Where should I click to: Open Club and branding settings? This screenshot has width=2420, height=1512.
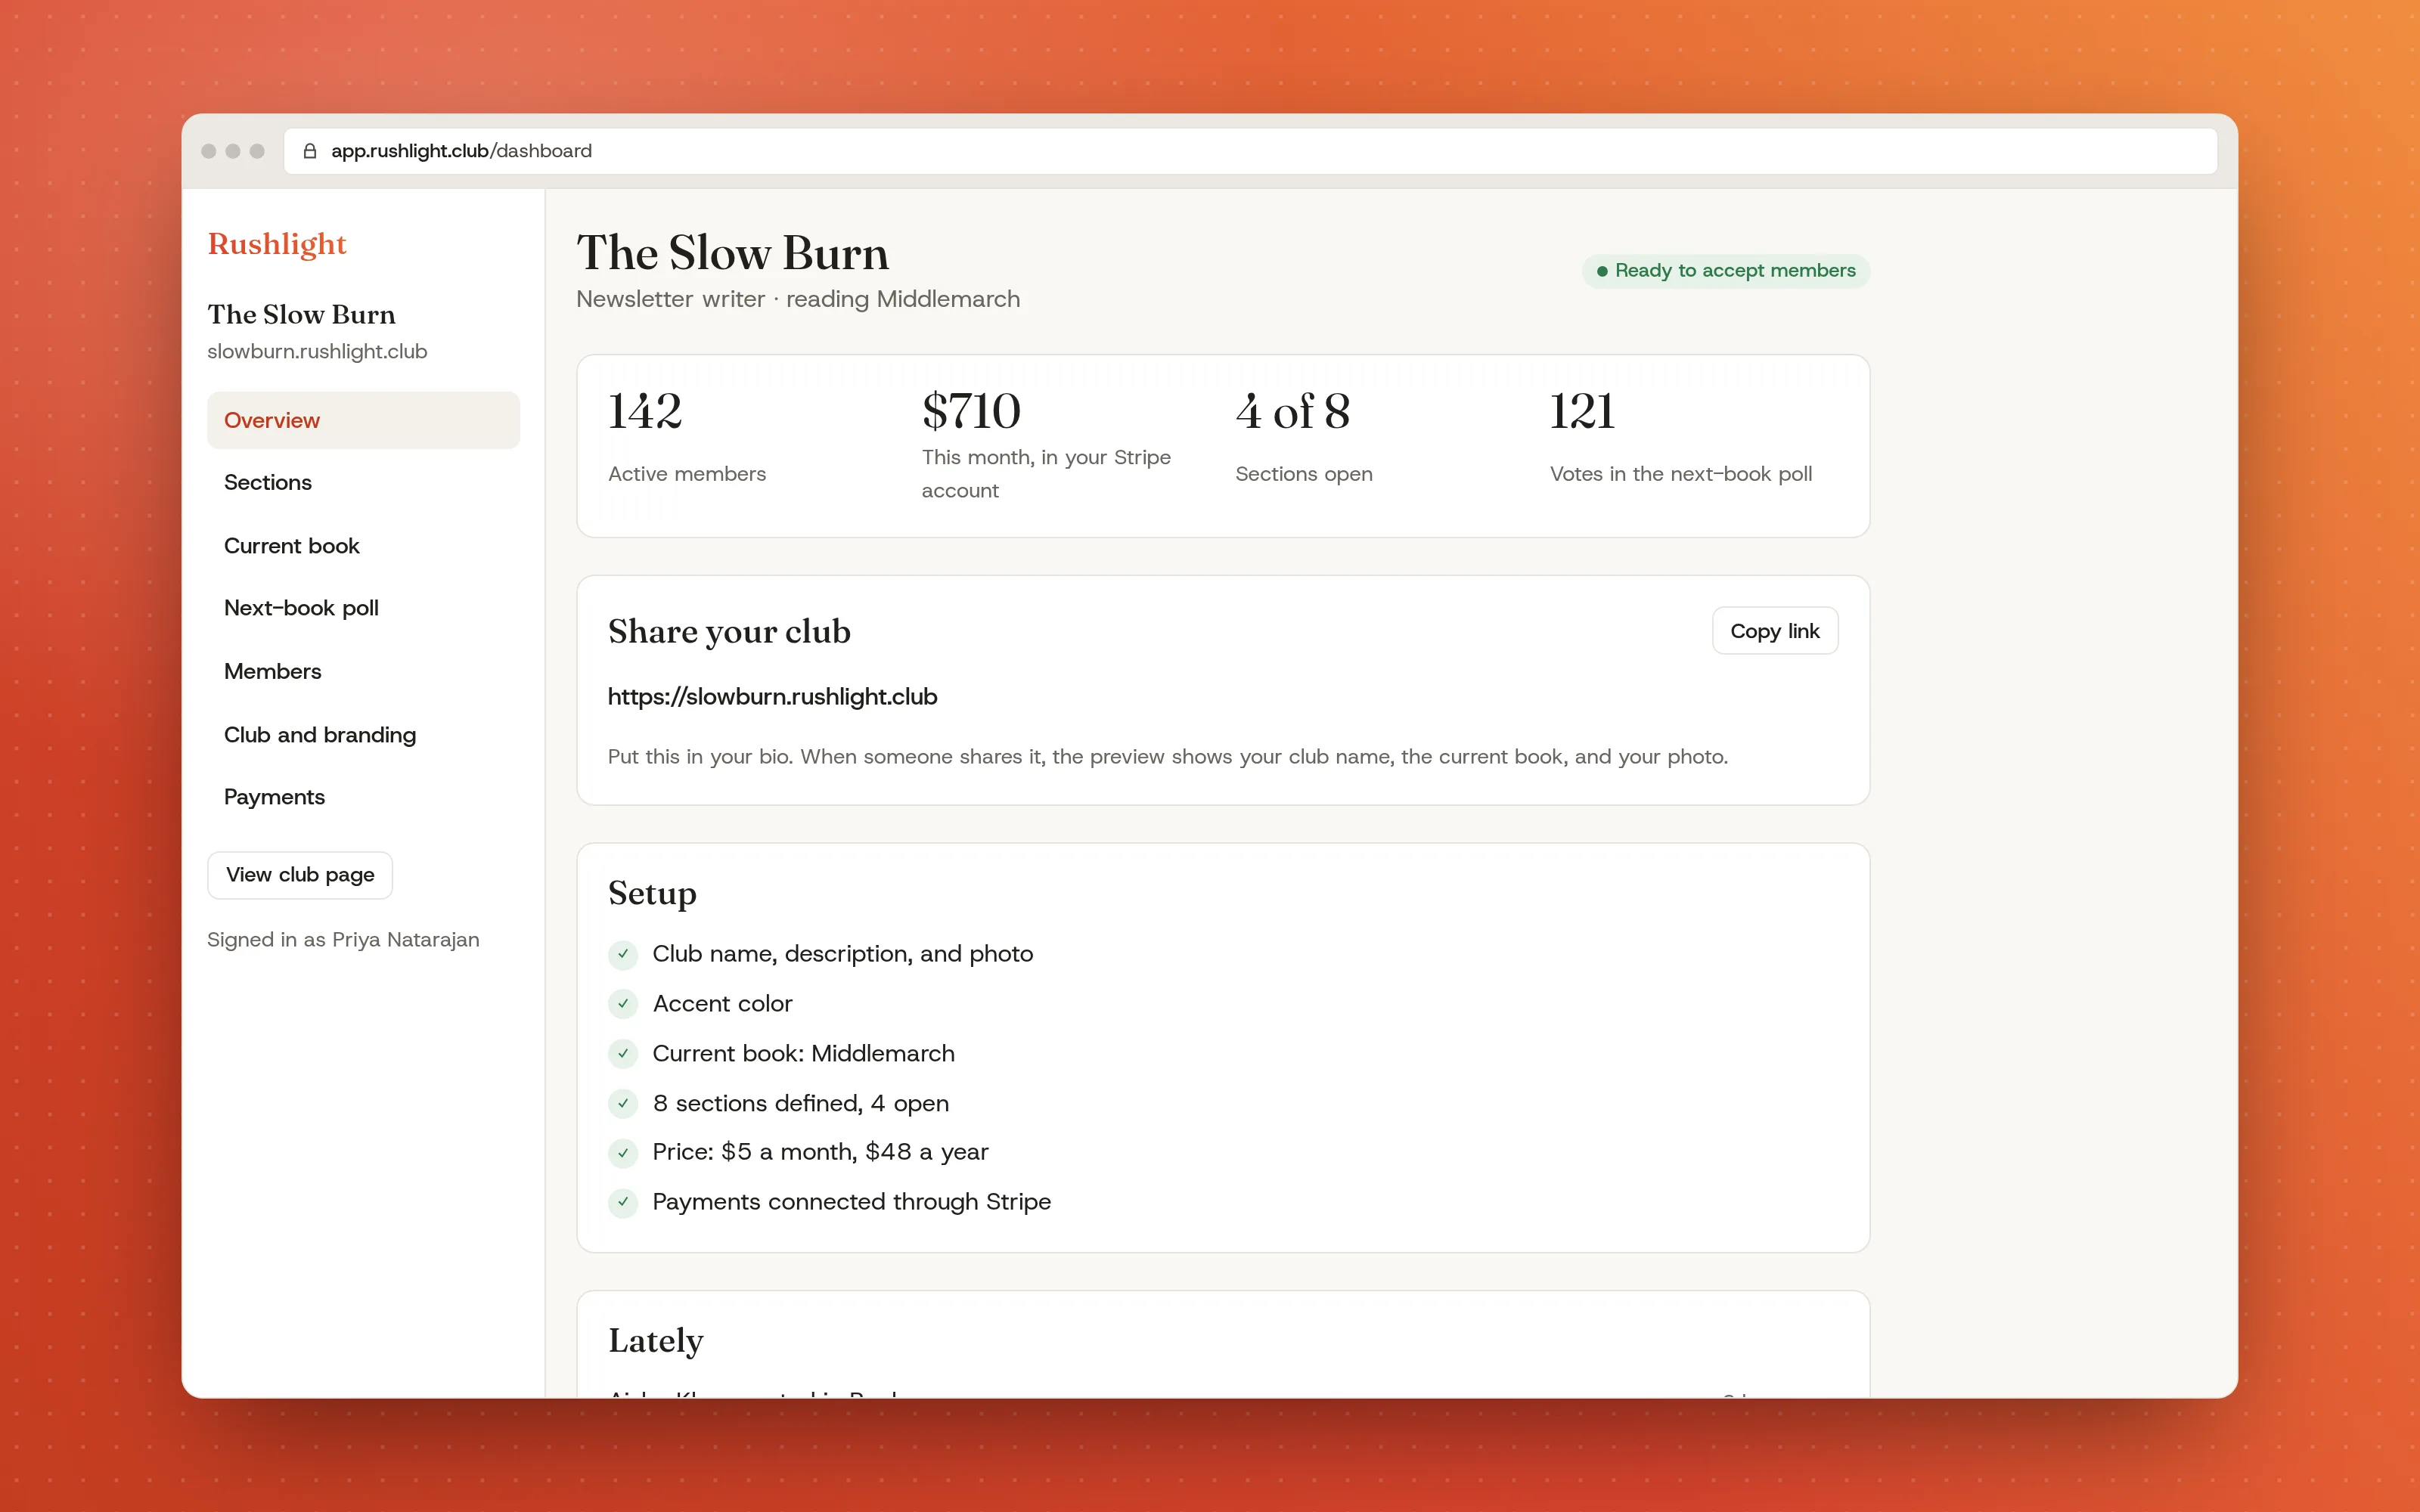pyautogui.click(x=363, y=735)
